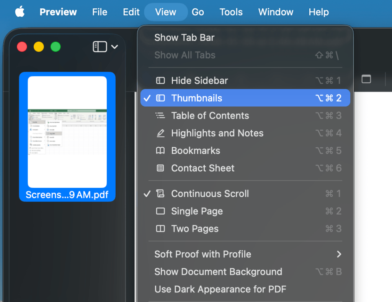Click the sidebar view icon in the window toolbar
This screenshot has height=302, width=392.
(100, 46)
